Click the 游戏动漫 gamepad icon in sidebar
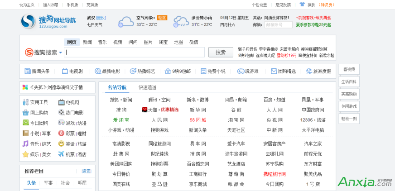Screen dimensions: 395x191 pyautogui.click(x=61, y=123)
